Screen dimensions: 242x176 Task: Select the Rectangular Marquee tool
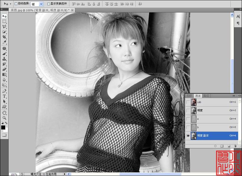(4, 21)
